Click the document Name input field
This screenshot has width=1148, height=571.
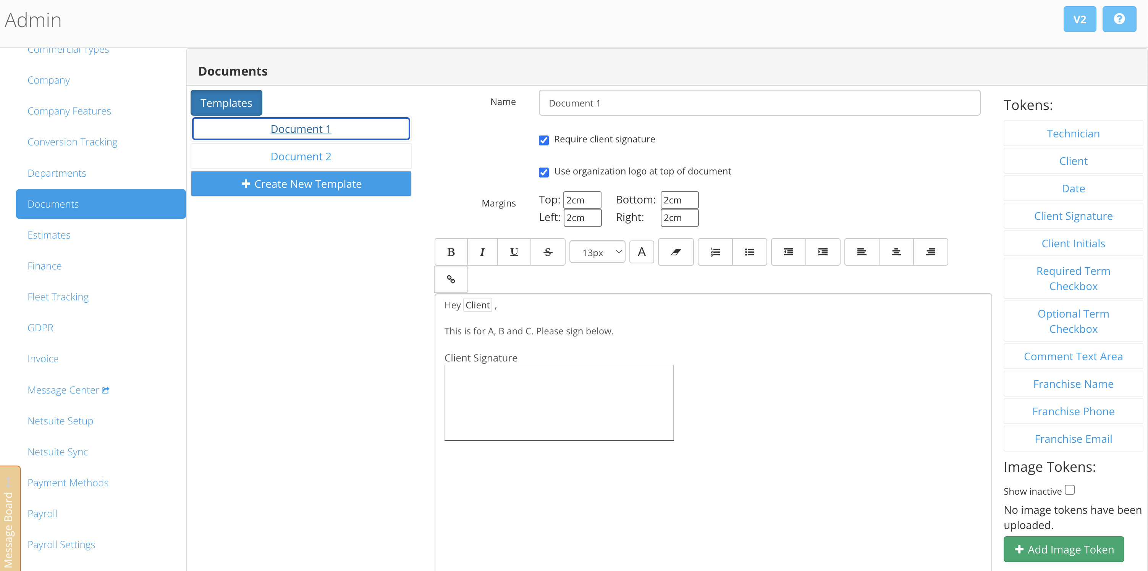point(759,103)
